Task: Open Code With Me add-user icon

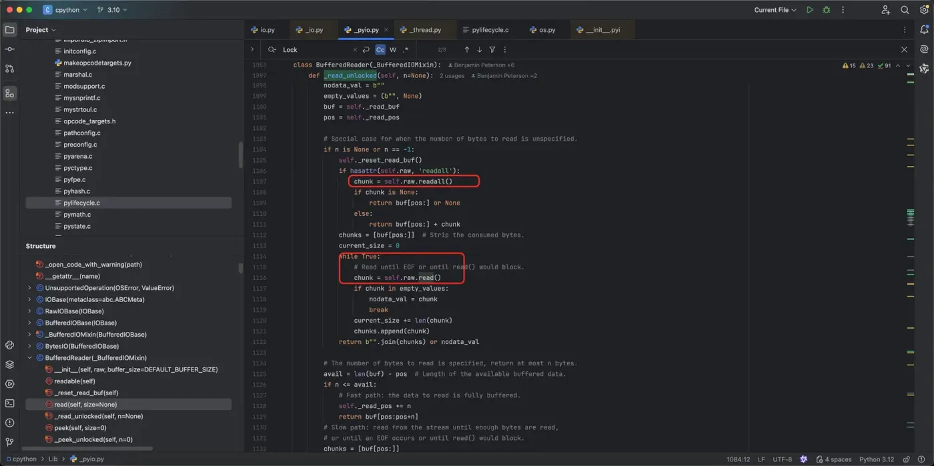Action: pyautogui.click(x=885, y=10)
